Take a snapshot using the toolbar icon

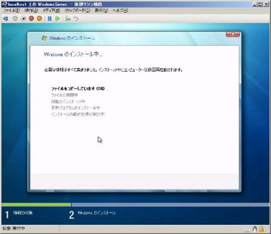[68, 19]
